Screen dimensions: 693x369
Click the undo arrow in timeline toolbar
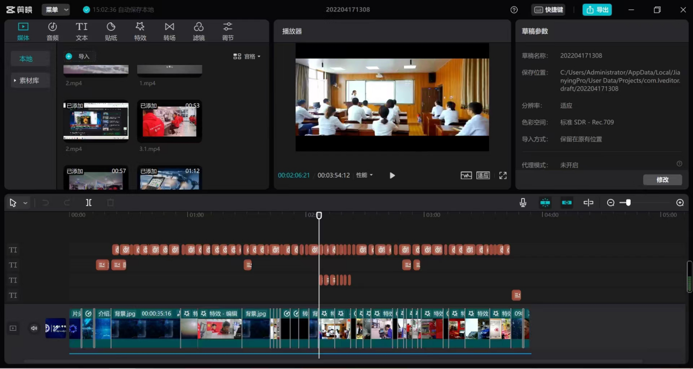45,203
